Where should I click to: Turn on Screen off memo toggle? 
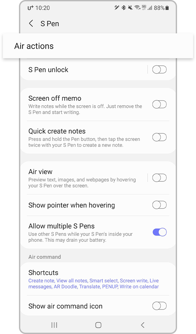pyautogui.click(x=159, y=104)
